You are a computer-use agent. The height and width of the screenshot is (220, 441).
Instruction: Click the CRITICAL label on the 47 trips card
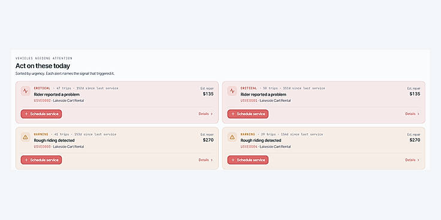[x=42, y=88]
